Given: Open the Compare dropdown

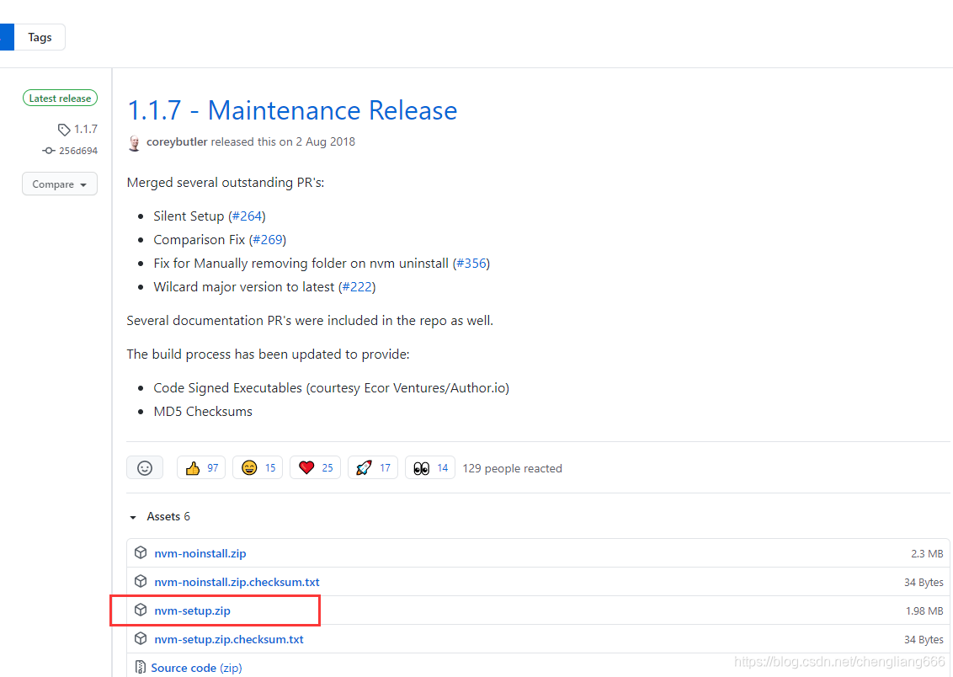Looking at the screenshot, I should click(x=59, y=184).
